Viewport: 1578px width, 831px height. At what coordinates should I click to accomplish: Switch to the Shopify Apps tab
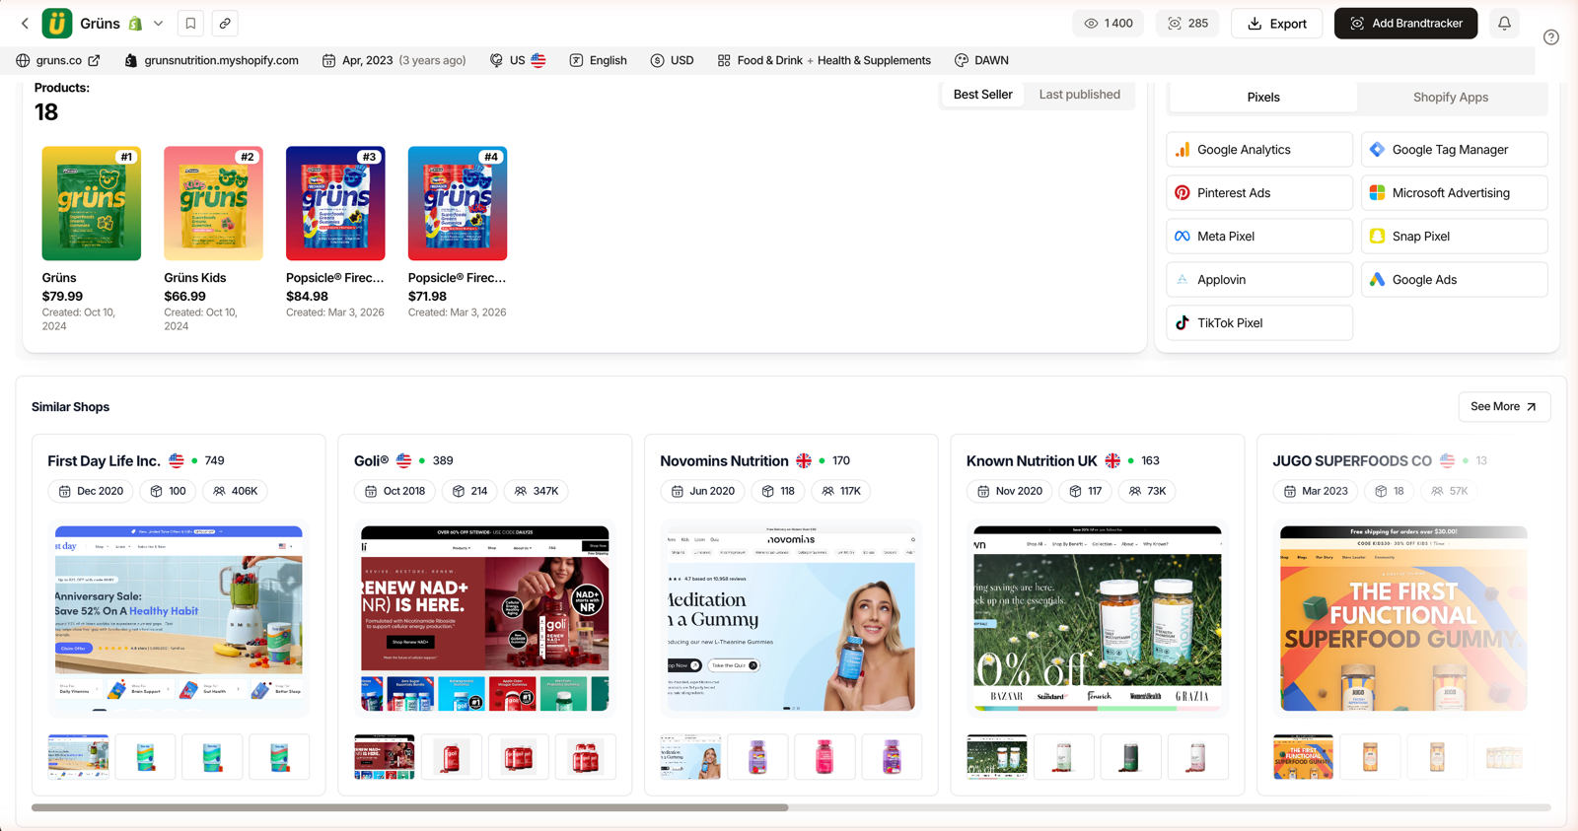pyautogui.click(x=1451, y=97)
